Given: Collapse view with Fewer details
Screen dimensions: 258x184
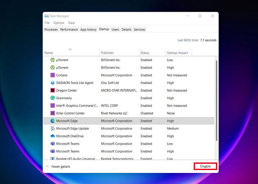Looking at the screenshot, I should tap(58, 166).
